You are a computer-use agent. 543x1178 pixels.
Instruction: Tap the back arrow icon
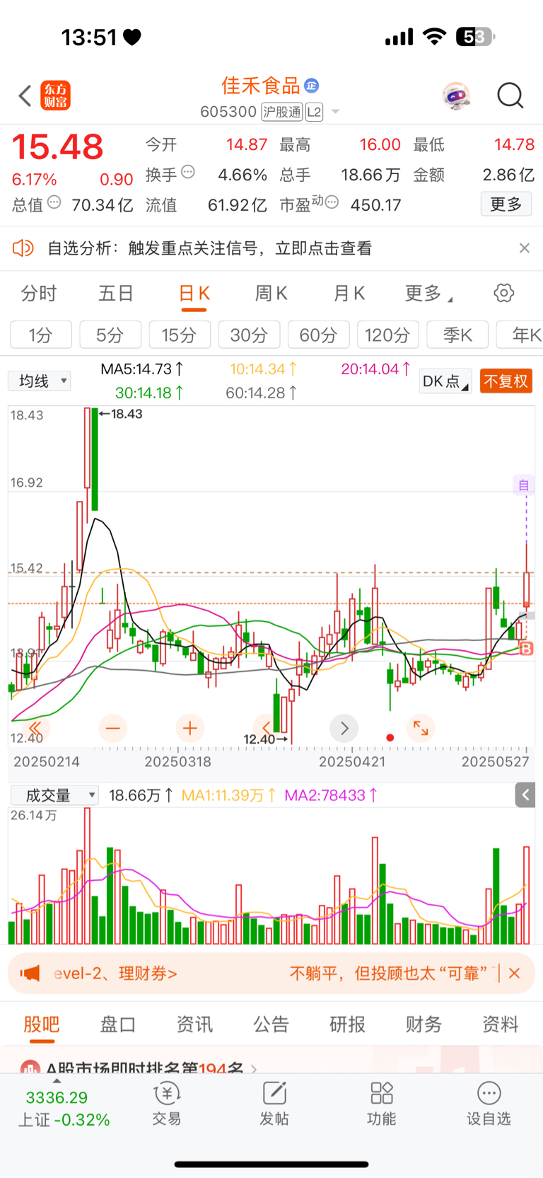pyautogui.click(x=25, y=96)
